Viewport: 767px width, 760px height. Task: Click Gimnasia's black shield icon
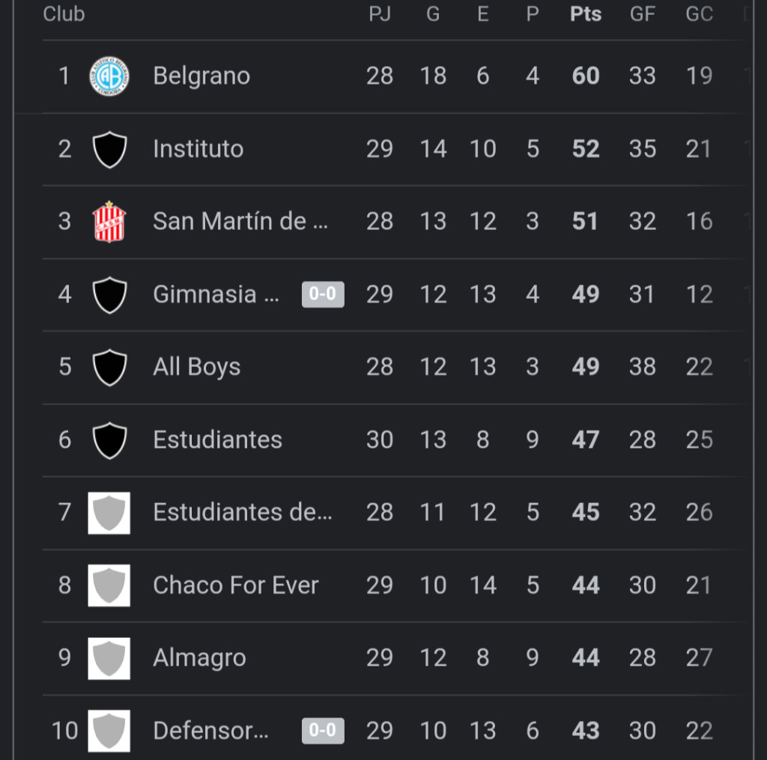pyautogui.click(x=109, y=294)
